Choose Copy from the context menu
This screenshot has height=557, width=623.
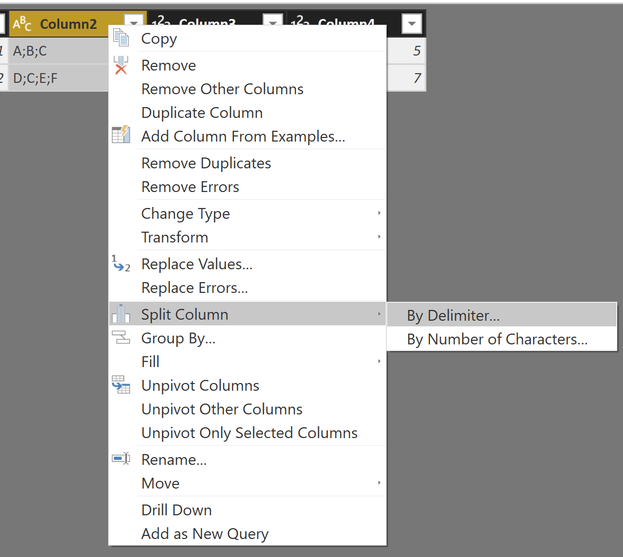click(248, 39)
